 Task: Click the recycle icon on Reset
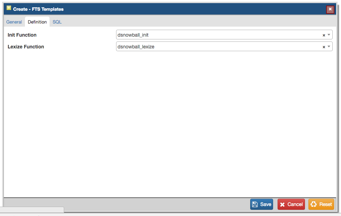(314, 204)
